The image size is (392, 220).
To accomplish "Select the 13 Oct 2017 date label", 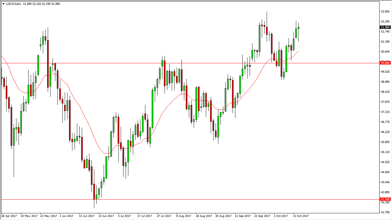I will click(x=300, y=216).
